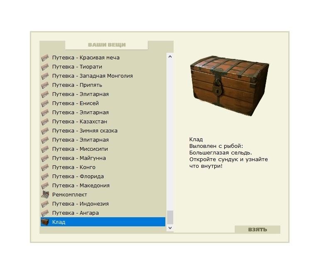Select the item Путевка - Зимняя сказка
The width and height of the screenshot is (319, 255).
[x=103, y=131]
